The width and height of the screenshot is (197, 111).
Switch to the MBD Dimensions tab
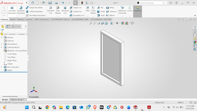42,19
